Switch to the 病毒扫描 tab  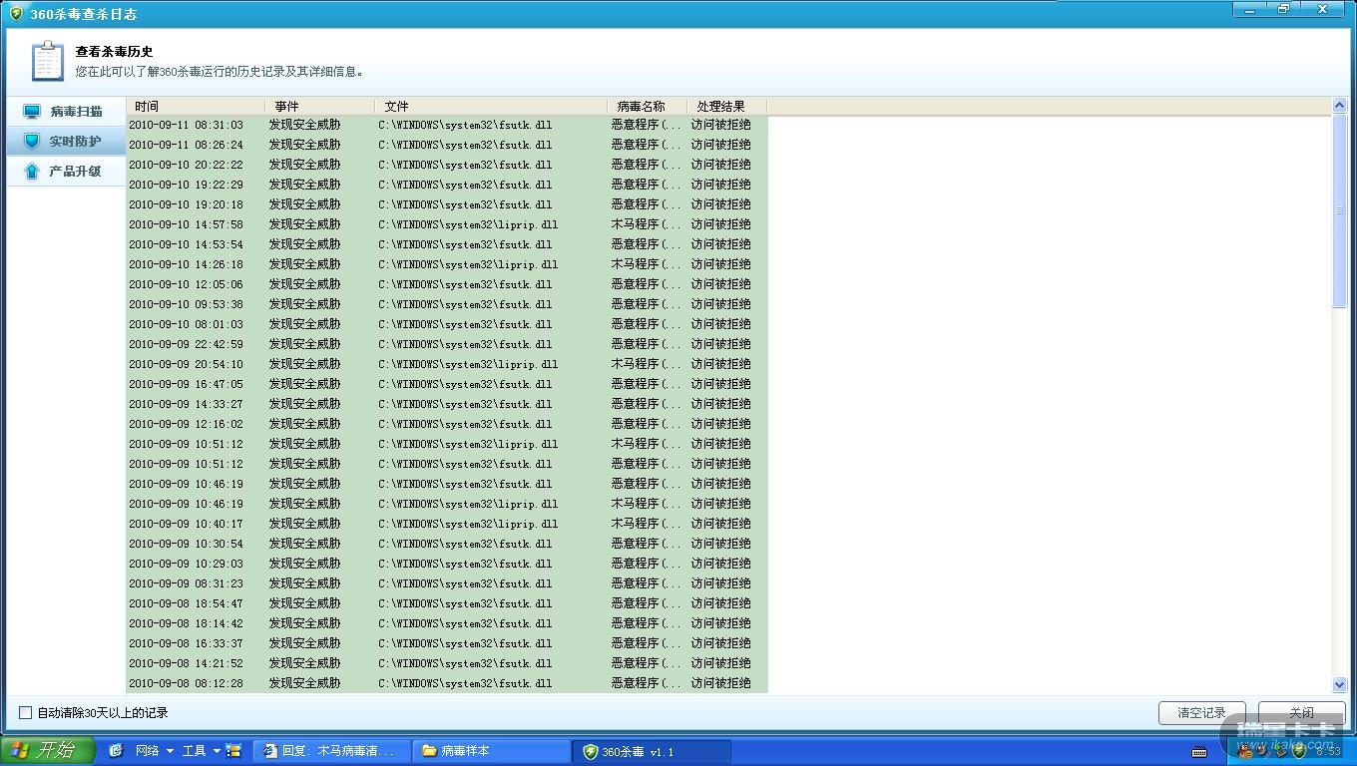[66, 112]
